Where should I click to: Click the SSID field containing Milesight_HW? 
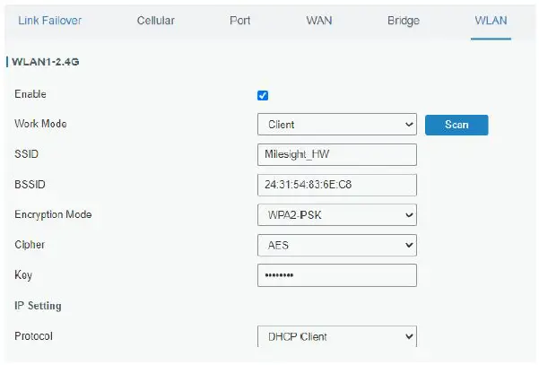(336, 154)
